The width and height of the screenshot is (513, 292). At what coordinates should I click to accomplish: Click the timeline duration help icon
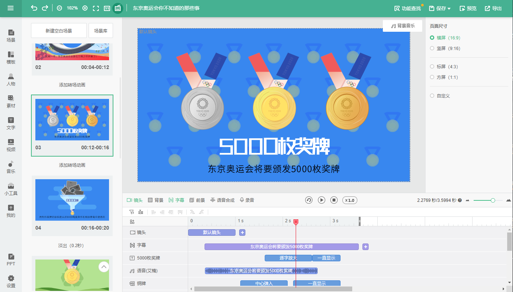pos(460,200)
